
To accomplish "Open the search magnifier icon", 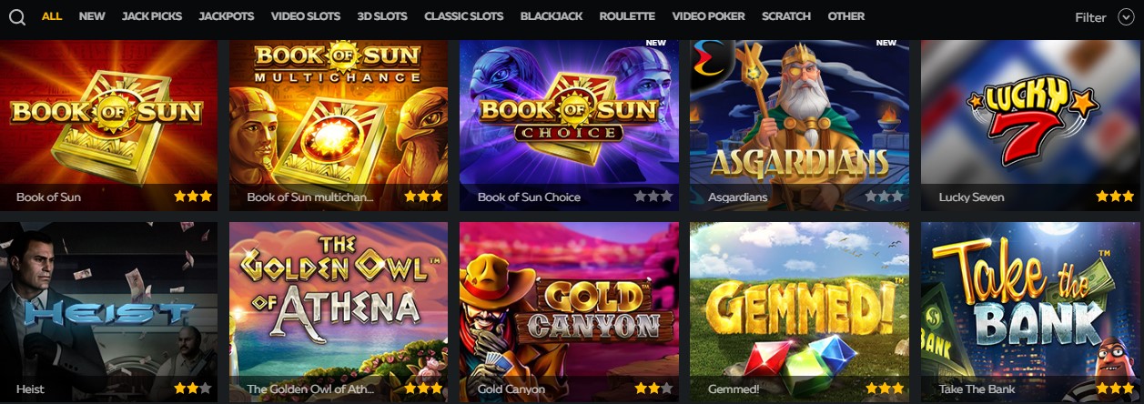I will pos(17,17).
